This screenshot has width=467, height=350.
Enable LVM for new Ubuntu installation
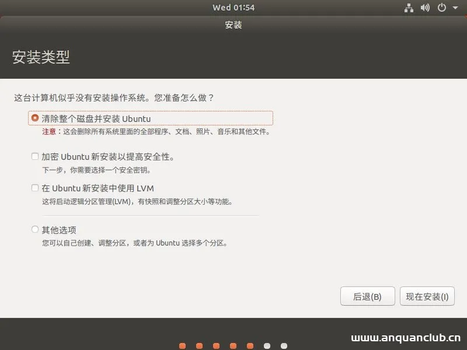(x=35, y=188)
